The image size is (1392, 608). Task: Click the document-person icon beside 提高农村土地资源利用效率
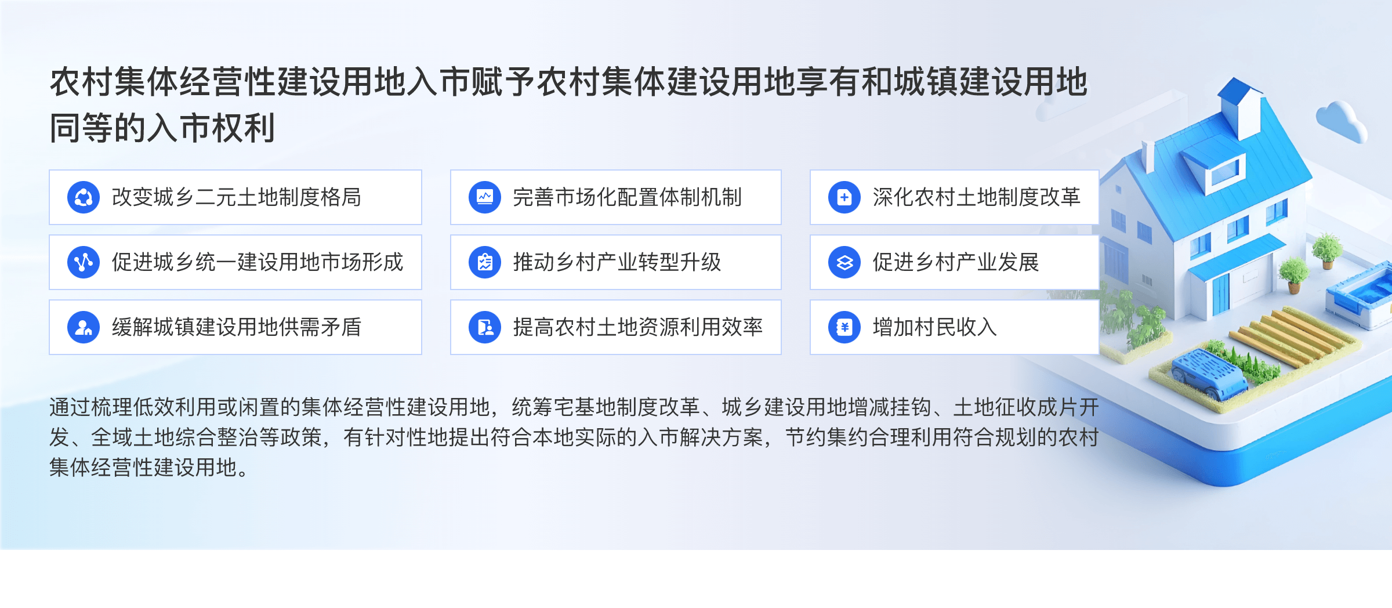[485, 327]
